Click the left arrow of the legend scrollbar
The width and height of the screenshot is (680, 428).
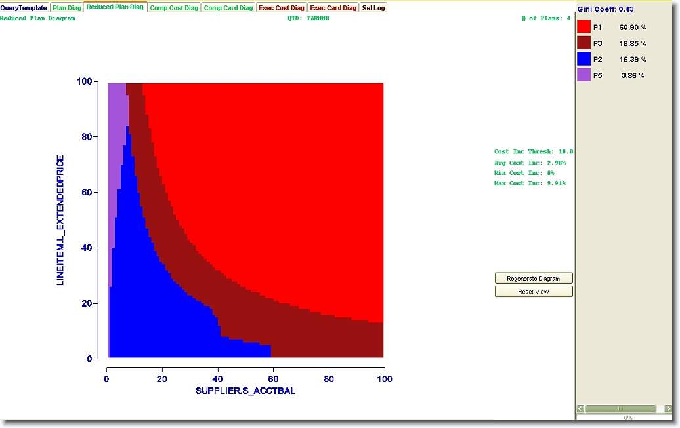[x=580, y=408]
